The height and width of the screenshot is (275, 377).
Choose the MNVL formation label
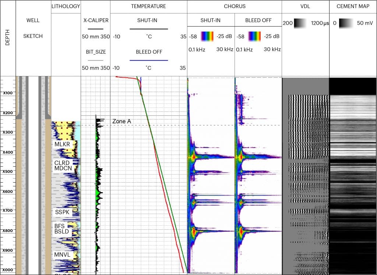click(62, 255)
